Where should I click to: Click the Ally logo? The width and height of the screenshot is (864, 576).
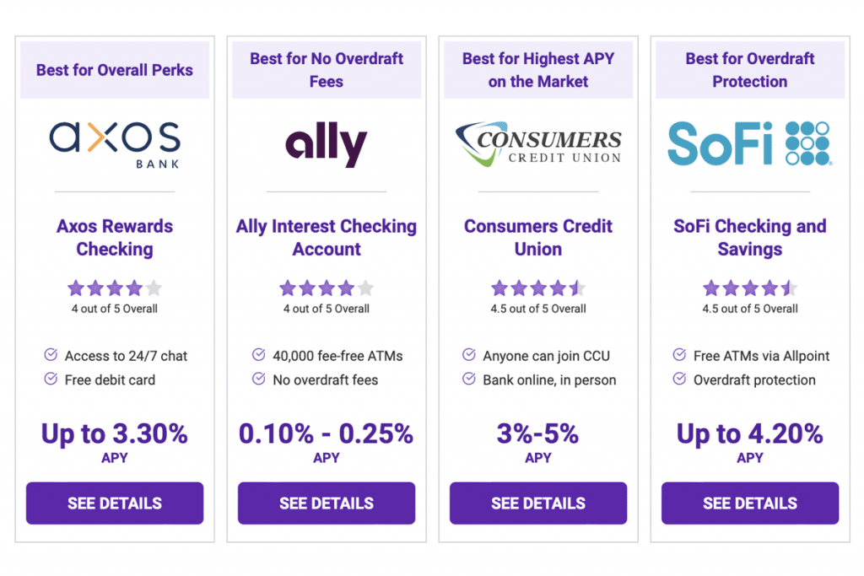point(326,142)
